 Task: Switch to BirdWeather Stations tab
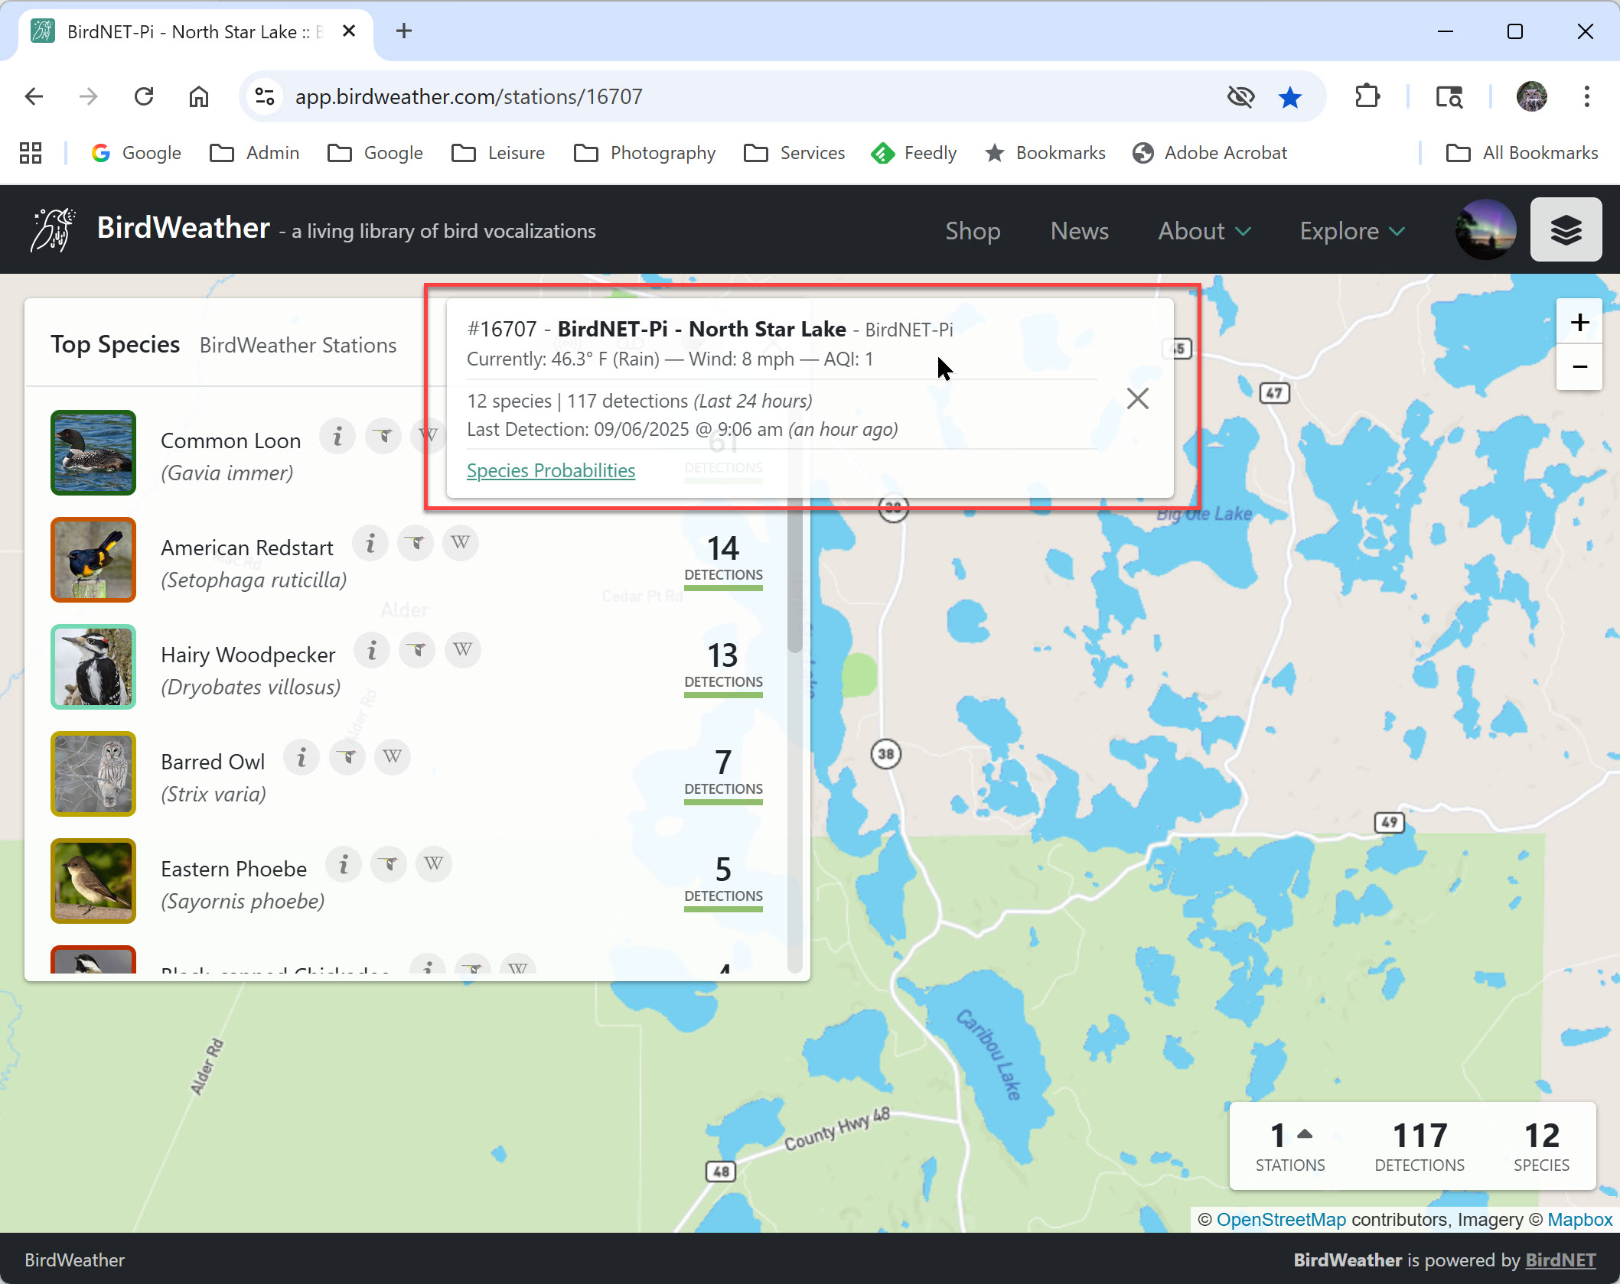click(298, 346)
